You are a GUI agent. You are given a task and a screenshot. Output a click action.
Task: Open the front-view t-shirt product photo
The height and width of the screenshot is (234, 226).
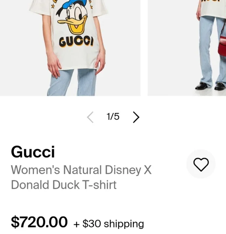(70, 48)
